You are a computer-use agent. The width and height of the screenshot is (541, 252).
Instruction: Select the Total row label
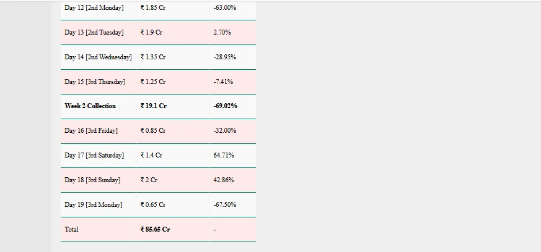[71, 230]
